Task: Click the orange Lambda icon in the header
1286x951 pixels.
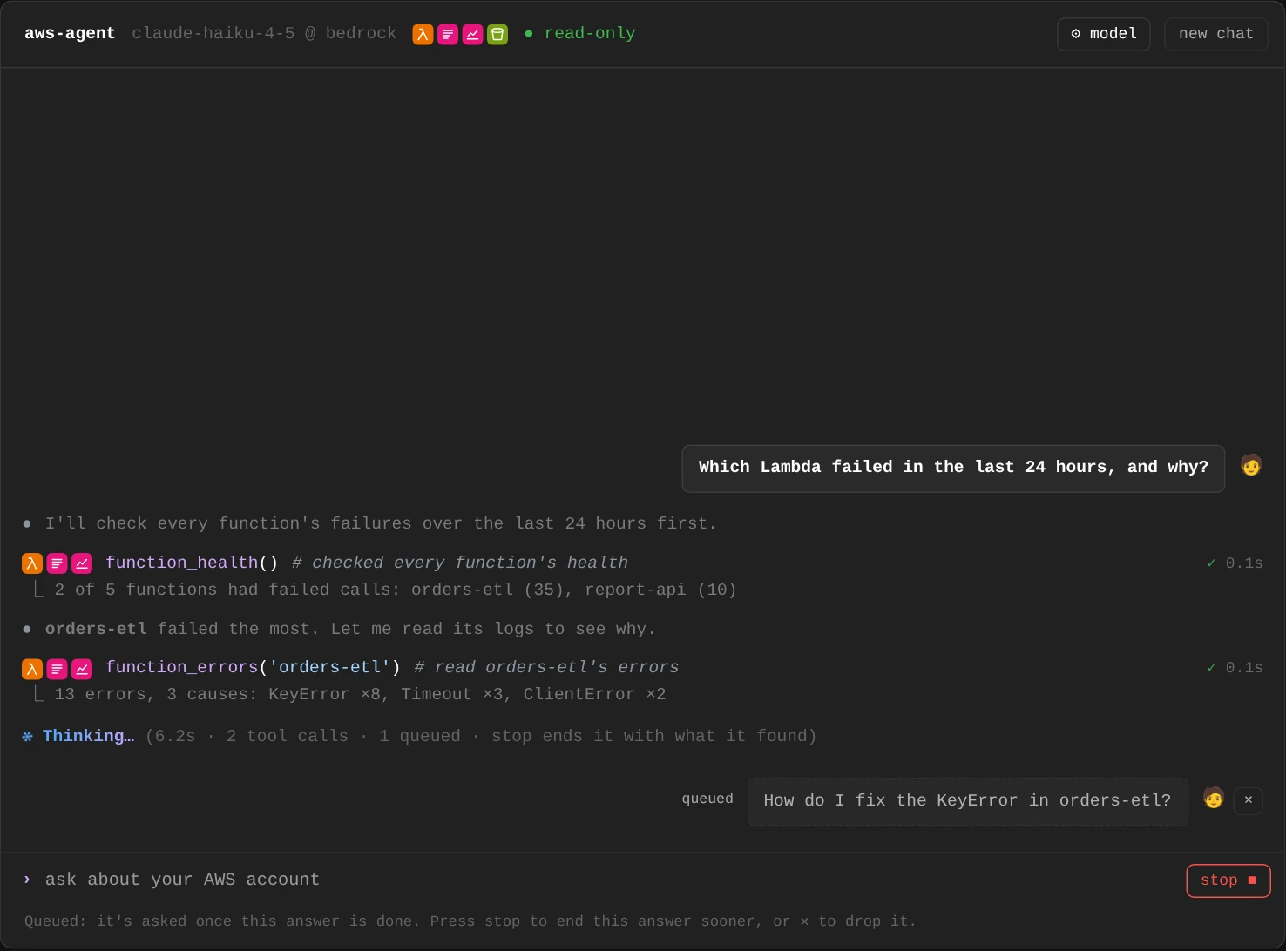Action: [423, 34]
